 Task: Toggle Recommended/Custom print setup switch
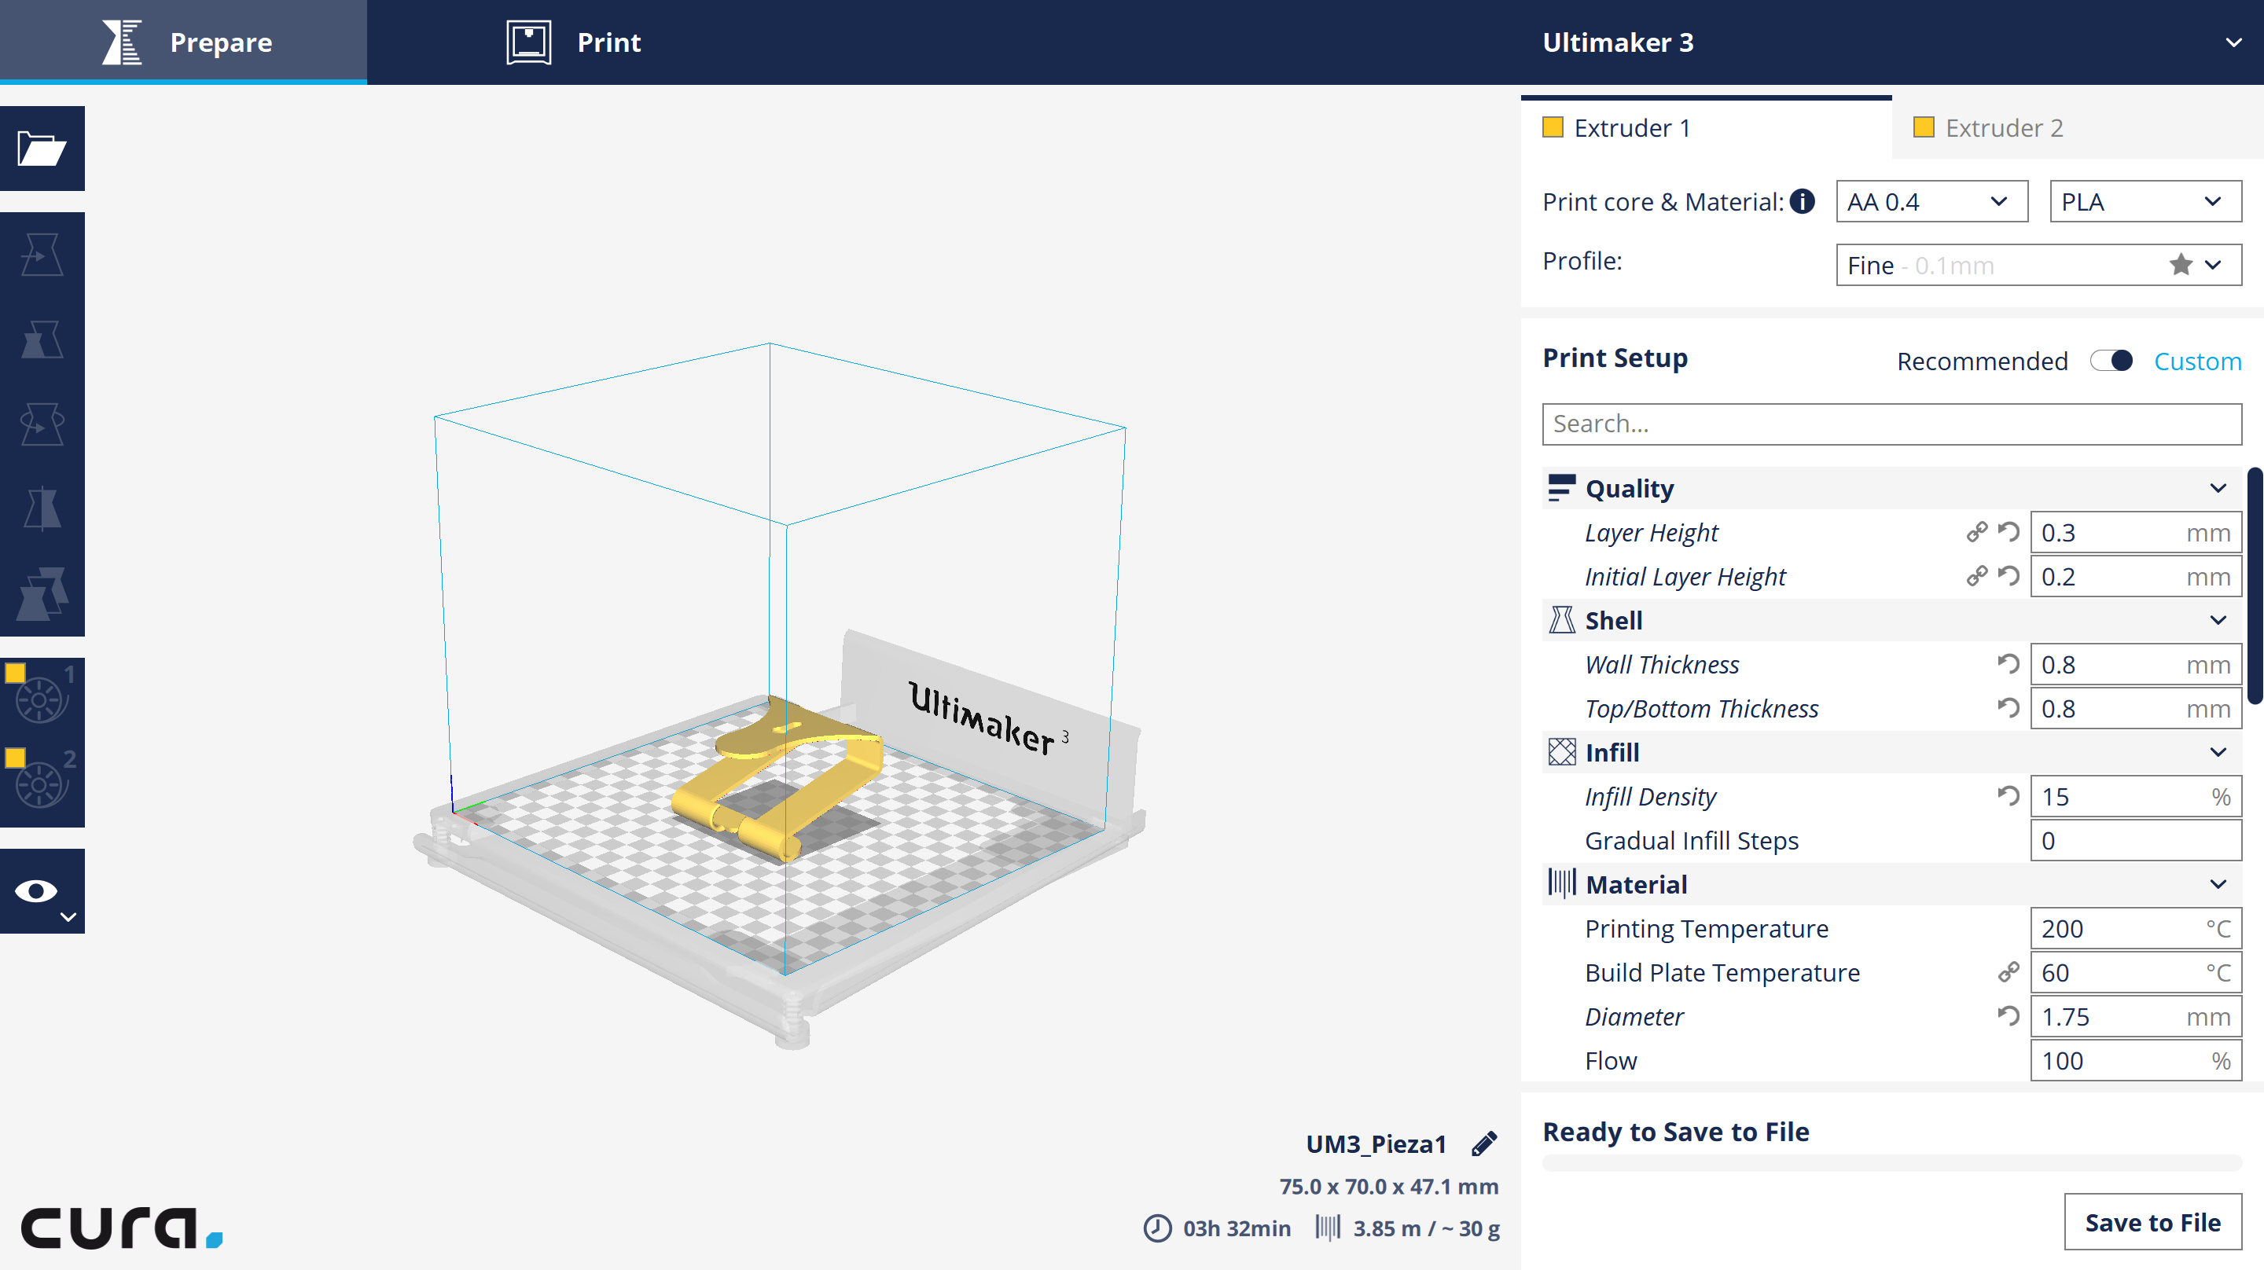2111,361
